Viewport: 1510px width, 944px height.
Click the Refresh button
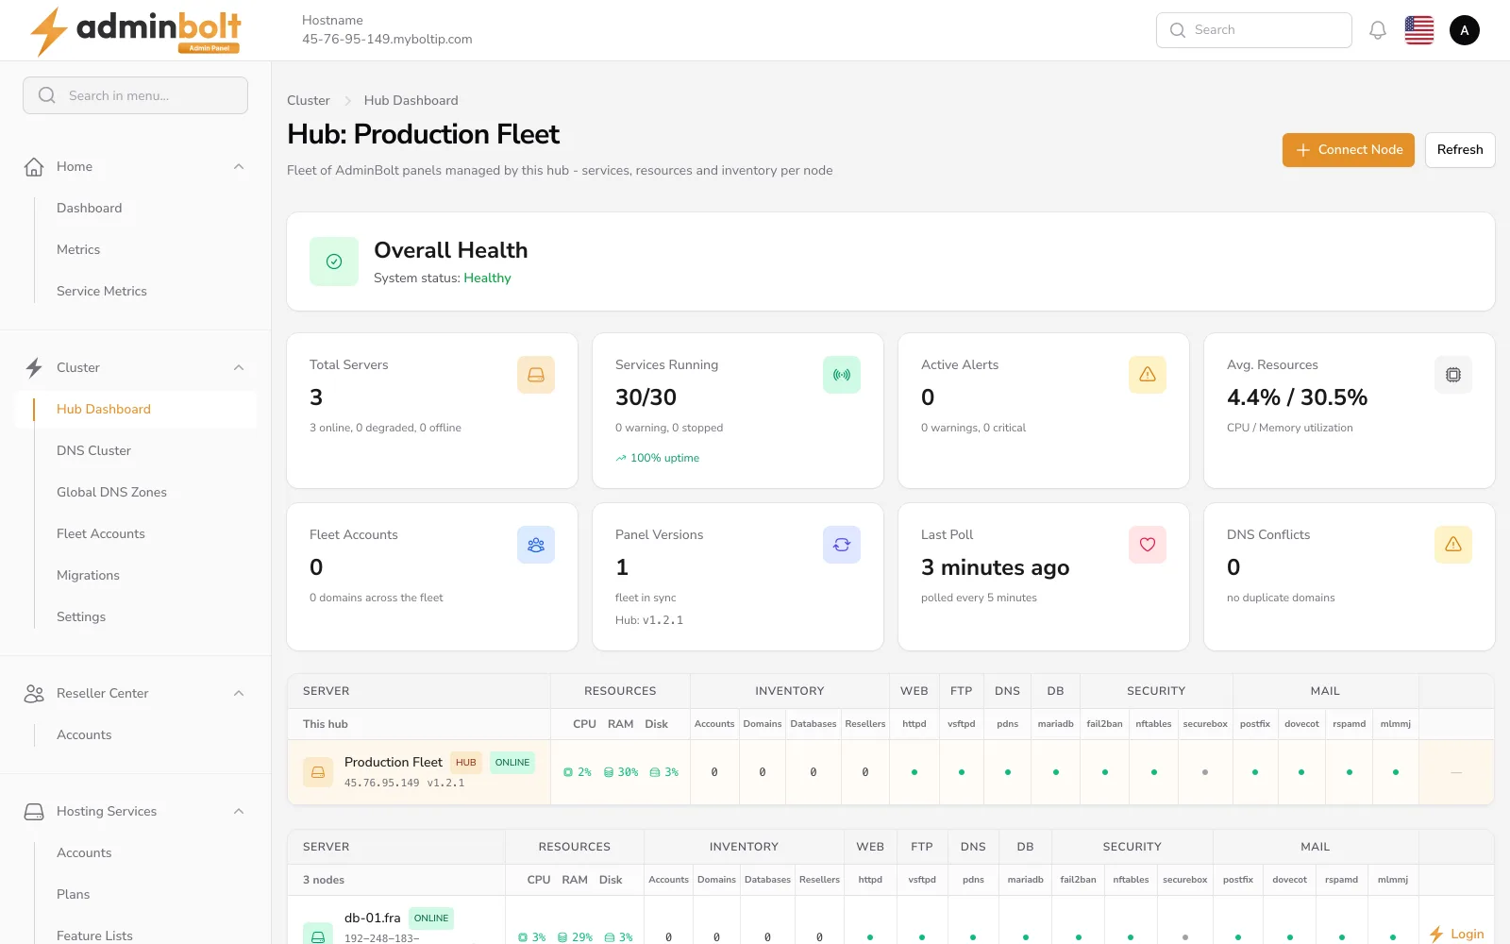click(1460, 150)
